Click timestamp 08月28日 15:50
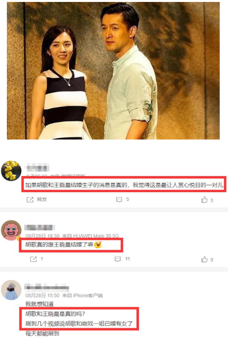This screenshot has height=340, width=228. [42, 295]
